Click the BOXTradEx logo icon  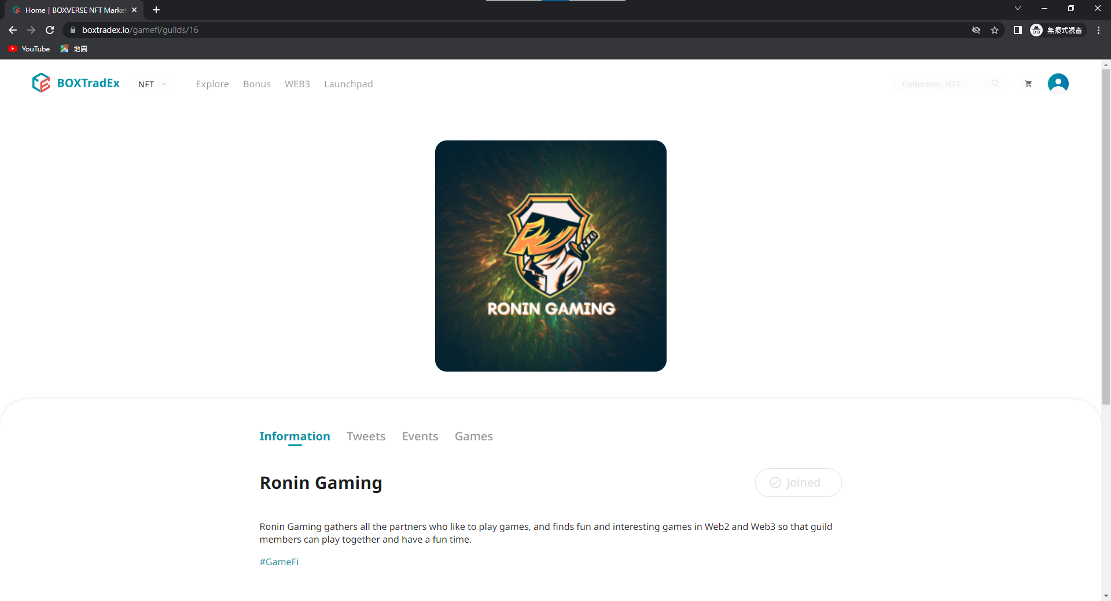pyautogui.click(x=41, y=83)
